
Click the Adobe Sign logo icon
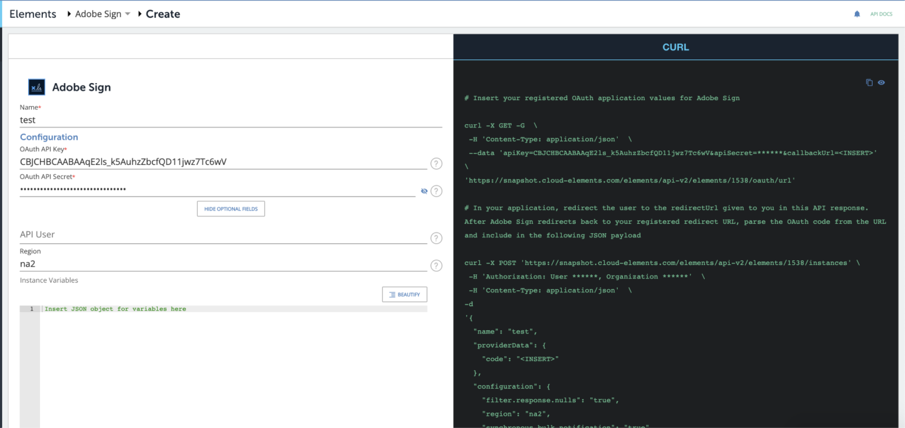37,87
